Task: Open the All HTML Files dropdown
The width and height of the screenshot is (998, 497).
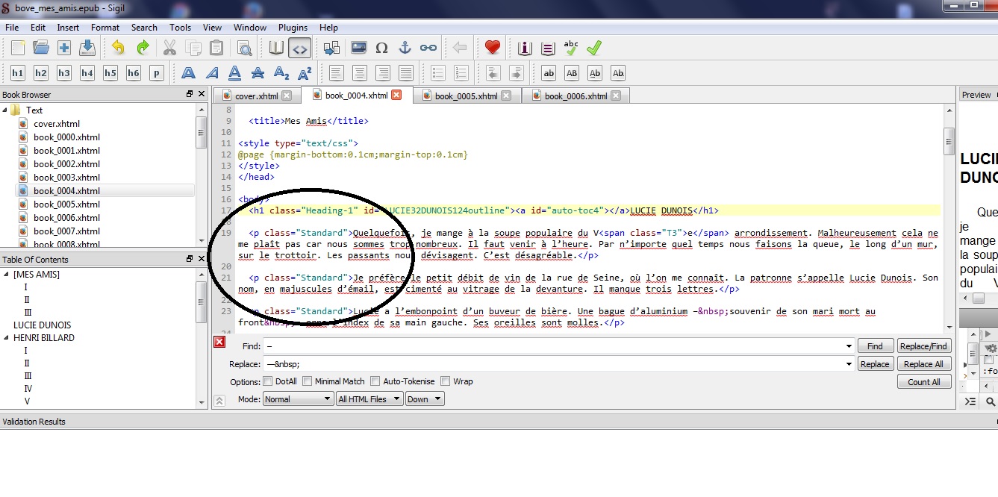Action: [369, 399]
